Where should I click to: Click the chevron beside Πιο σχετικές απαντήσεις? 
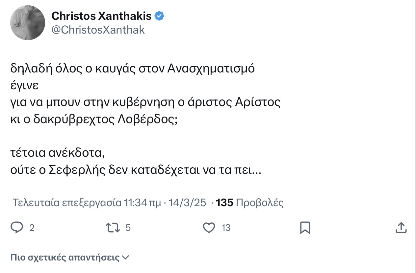[125, 258]
